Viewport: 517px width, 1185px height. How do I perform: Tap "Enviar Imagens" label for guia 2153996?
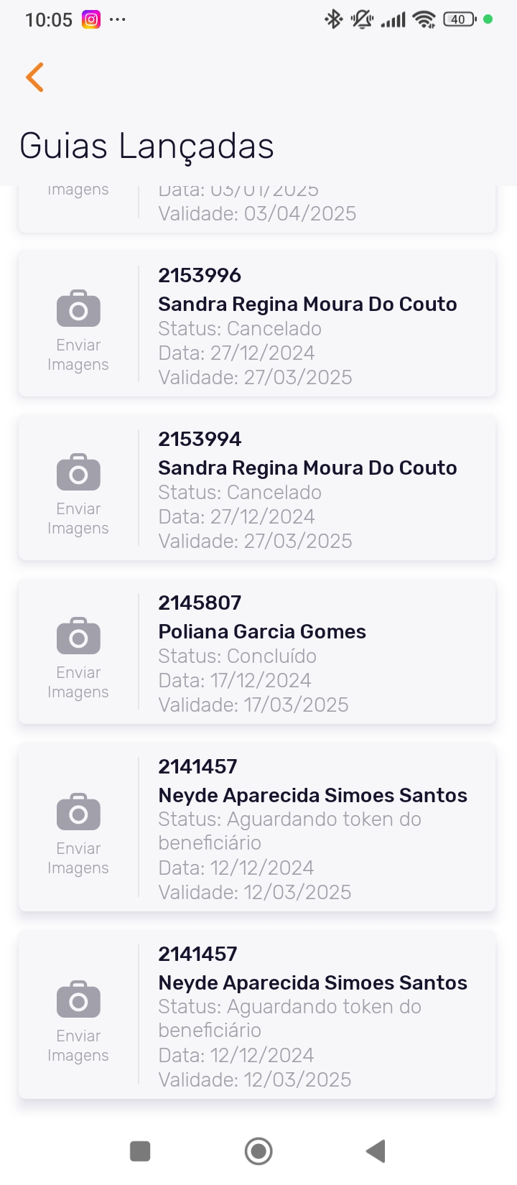pos(78,355)
